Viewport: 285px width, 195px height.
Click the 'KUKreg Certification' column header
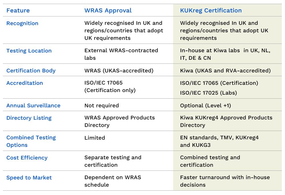[x=211, y=11]
